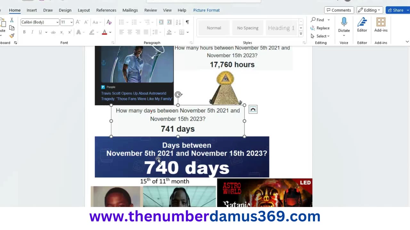Apply the red font color

pos(104,32)
